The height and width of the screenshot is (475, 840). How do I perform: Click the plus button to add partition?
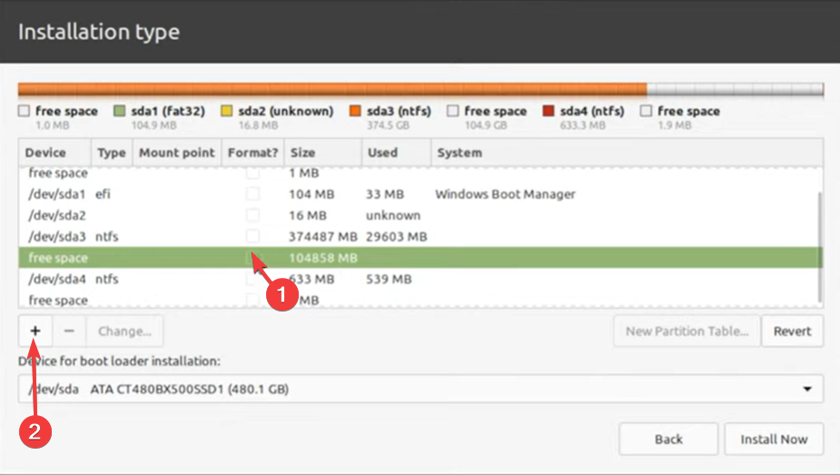[x=35, y=331]
